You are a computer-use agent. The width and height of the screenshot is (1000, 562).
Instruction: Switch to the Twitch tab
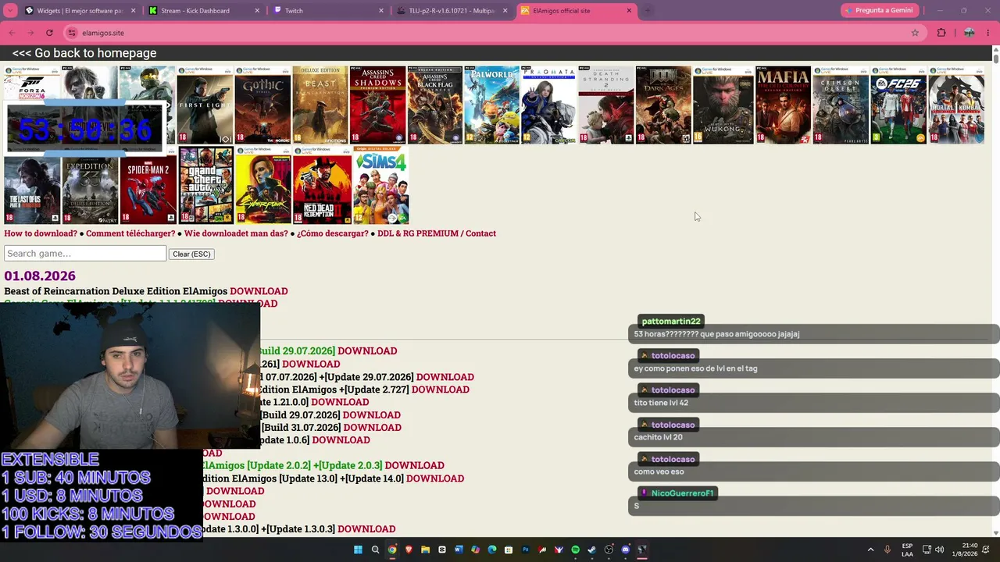(329, 11)
